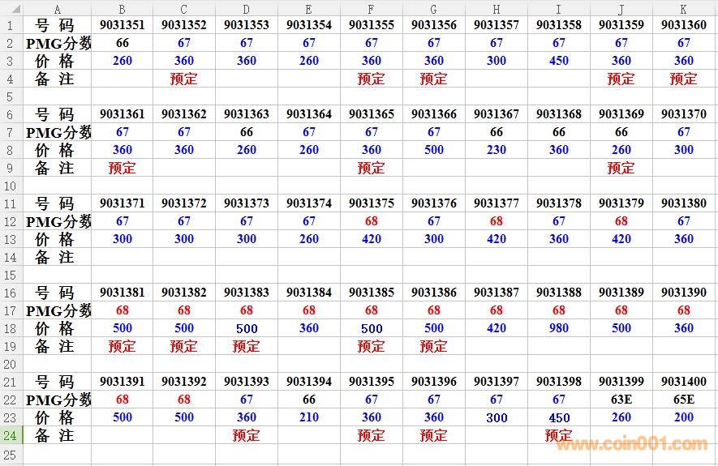Click row header 1
Screen dimensions: 718x466
[11, 25]
